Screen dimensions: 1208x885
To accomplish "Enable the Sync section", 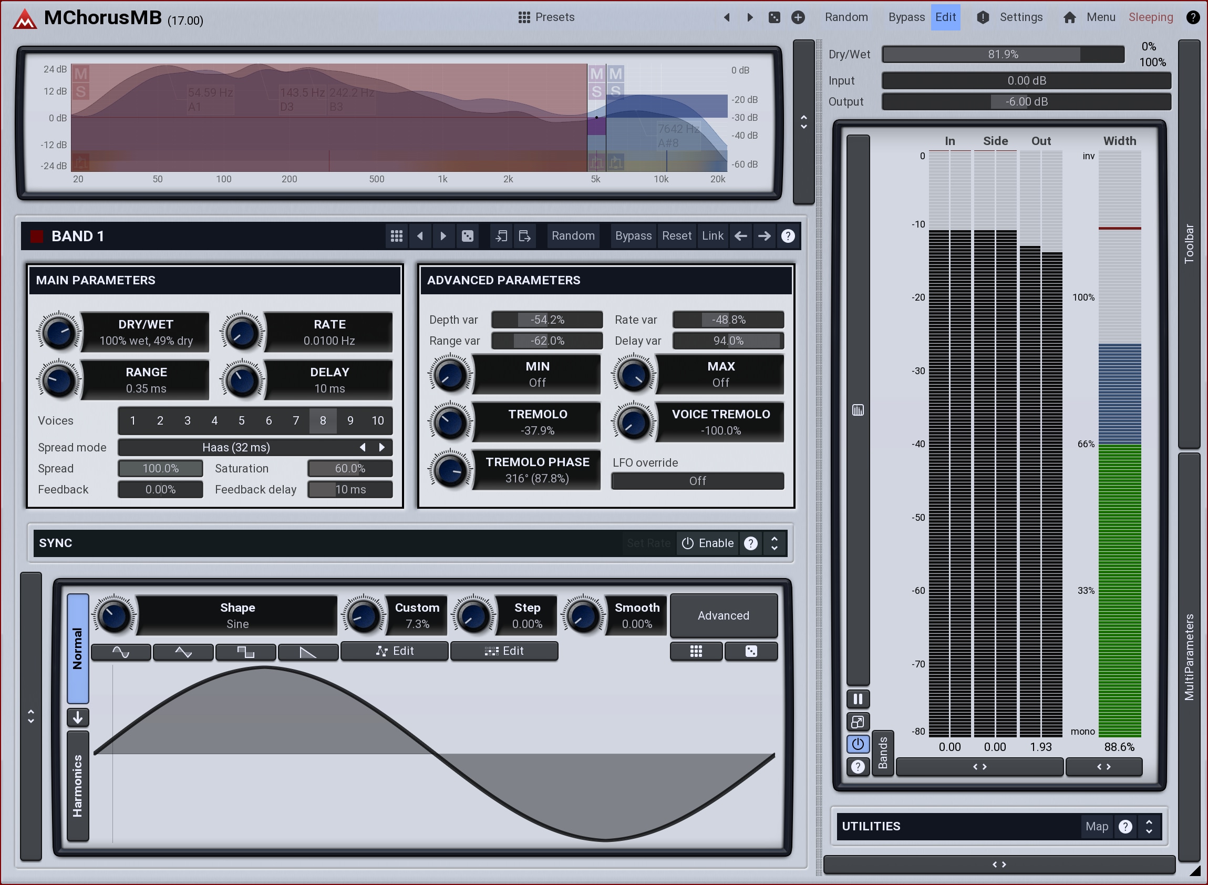I will coord(708,543).
